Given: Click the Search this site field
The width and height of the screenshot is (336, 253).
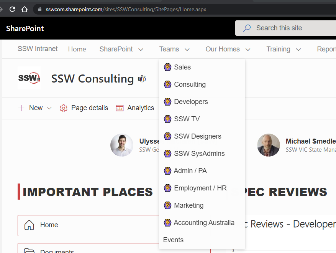Looking at the screenshot, I should tap(286, 28).
